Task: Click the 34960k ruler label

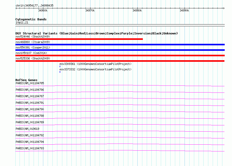Action: pos(43,10)
